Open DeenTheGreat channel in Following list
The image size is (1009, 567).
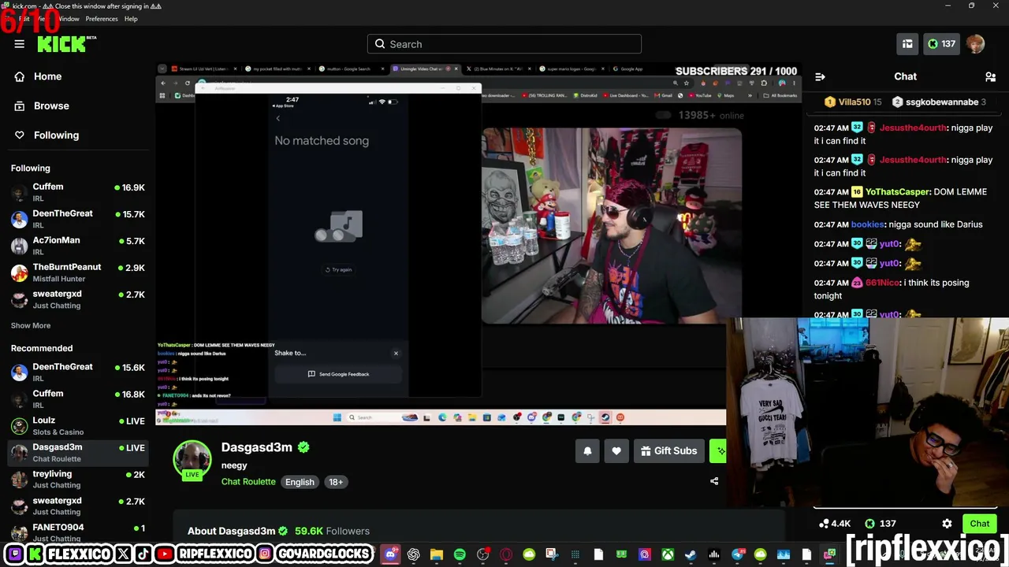tap(78, 219)
